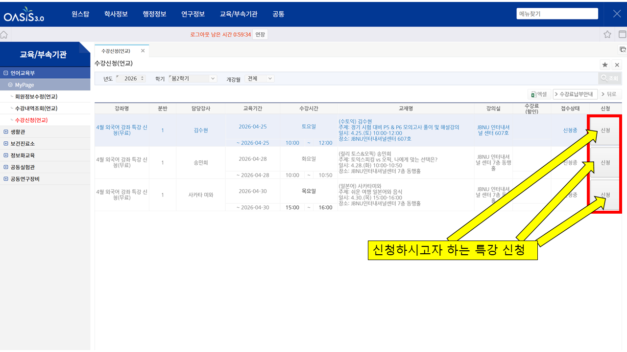
Task: Click the 메뉴찾기 search field
Action: click(557, 14)
